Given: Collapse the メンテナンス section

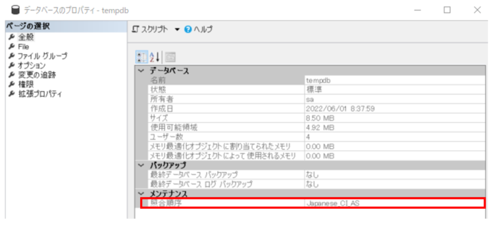Looking at the screenshot, I should pyautogui.click(x=141, y=193).
